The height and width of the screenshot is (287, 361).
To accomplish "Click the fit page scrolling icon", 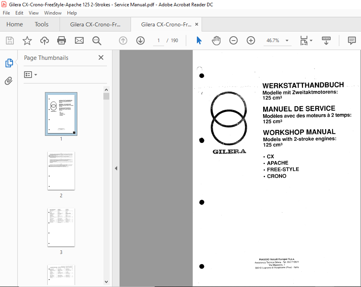I will (x=304, y=41).
